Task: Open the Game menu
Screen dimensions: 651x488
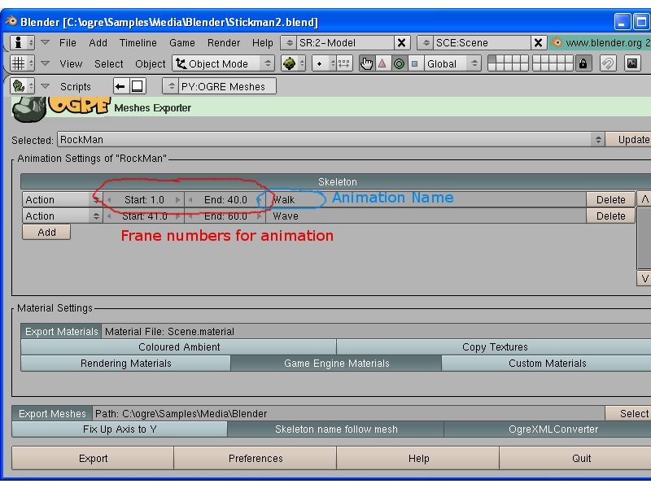Action: pos(181,43)
